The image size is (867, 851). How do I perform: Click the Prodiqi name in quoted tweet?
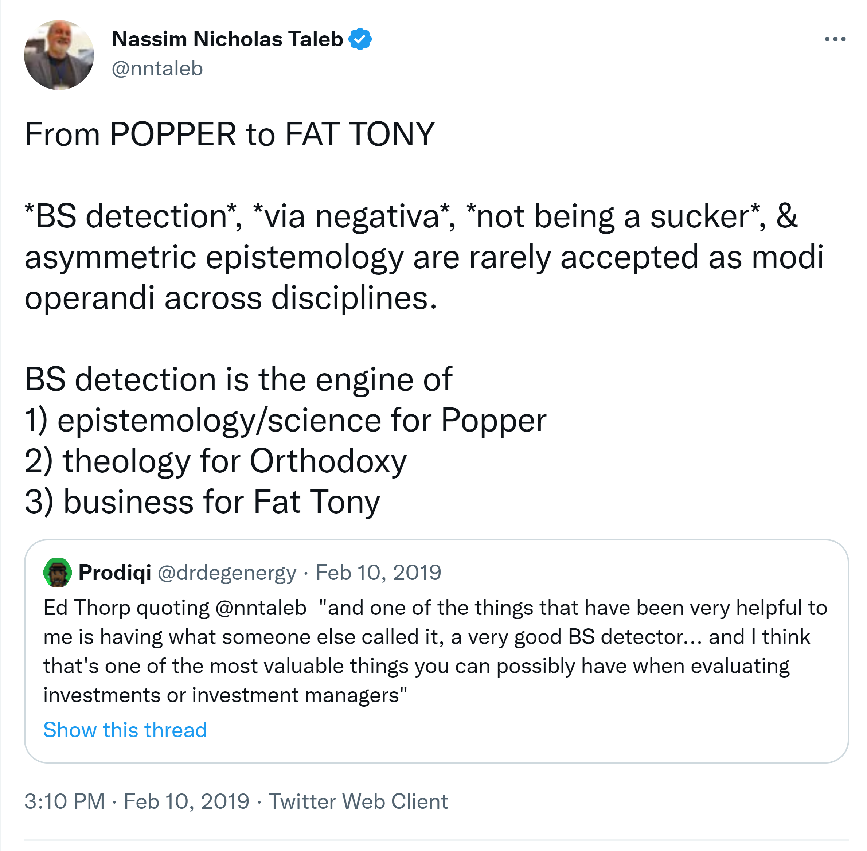coord(115,573)
